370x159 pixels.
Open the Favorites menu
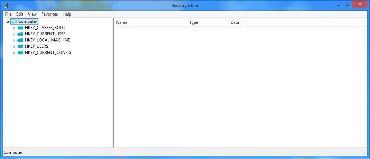click(x=49, y=14)
